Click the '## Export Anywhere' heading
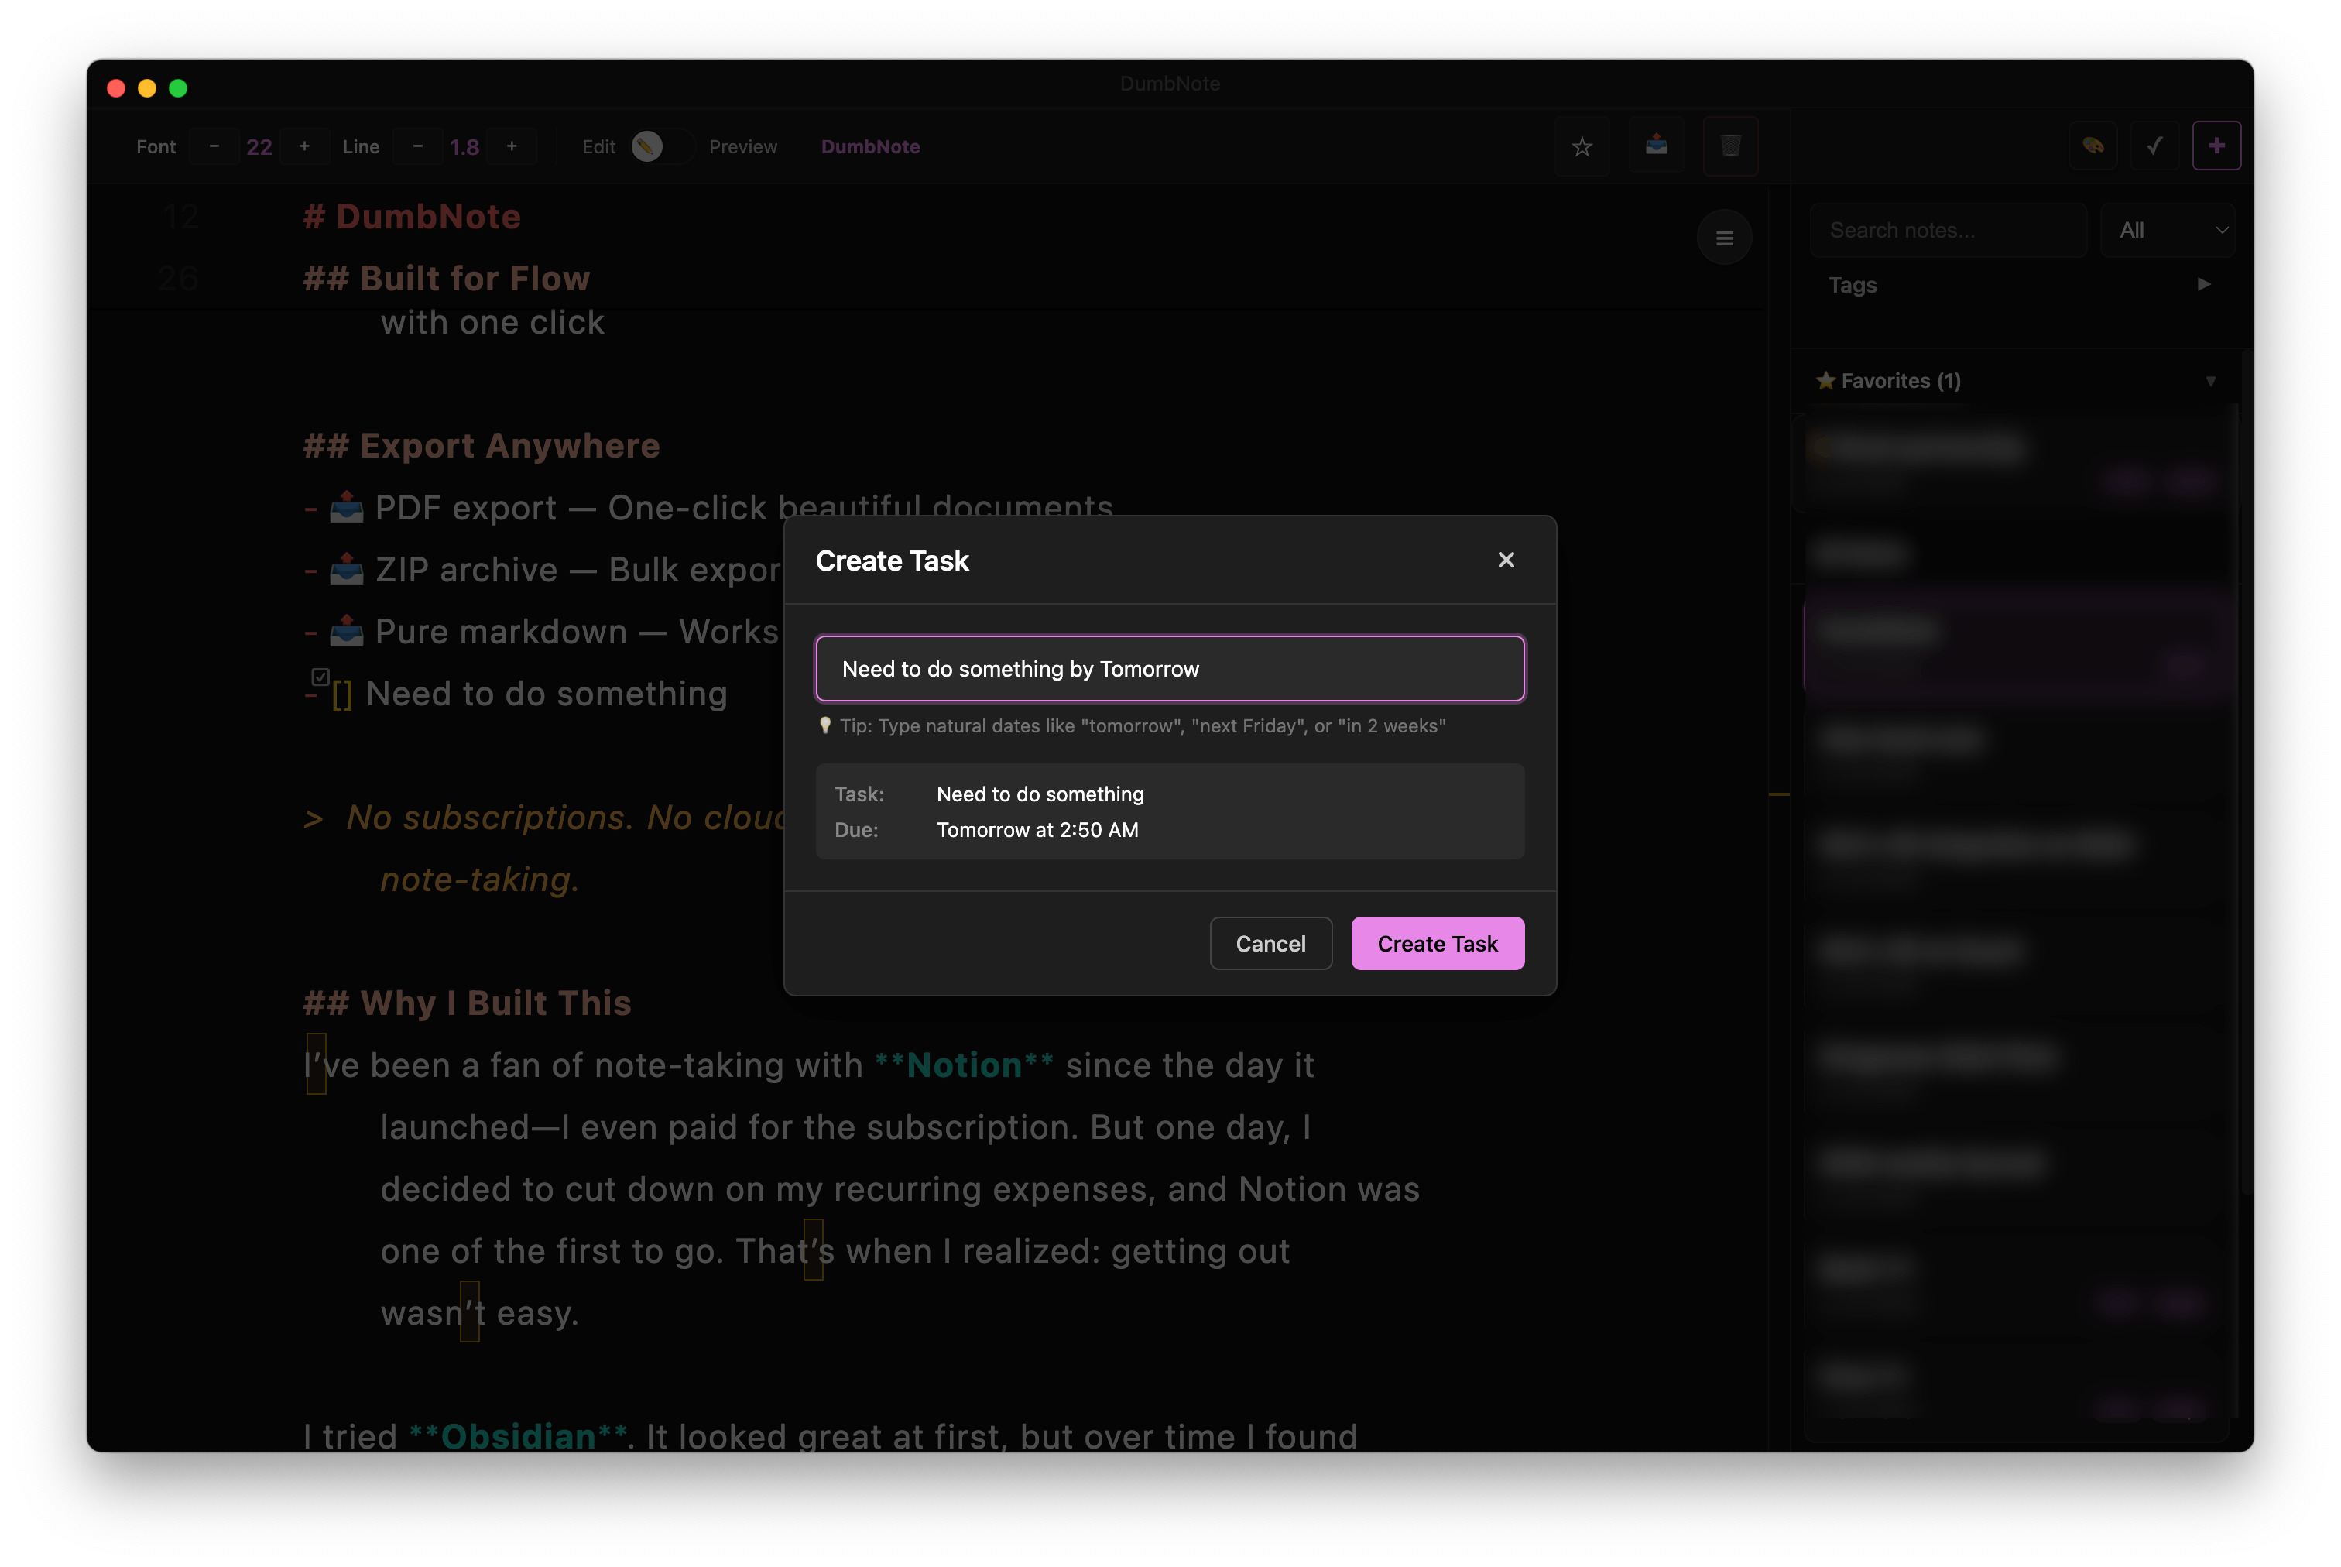 point(482,446)
